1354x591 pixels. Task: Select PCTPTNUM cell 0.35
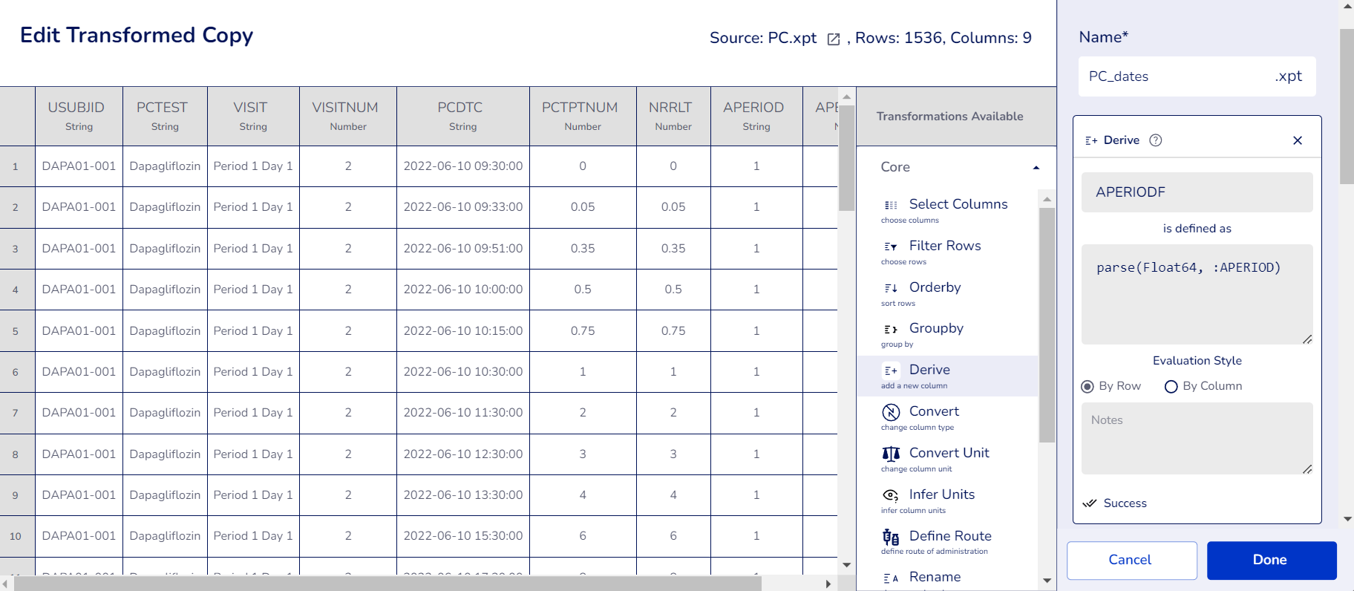[583, 249]
